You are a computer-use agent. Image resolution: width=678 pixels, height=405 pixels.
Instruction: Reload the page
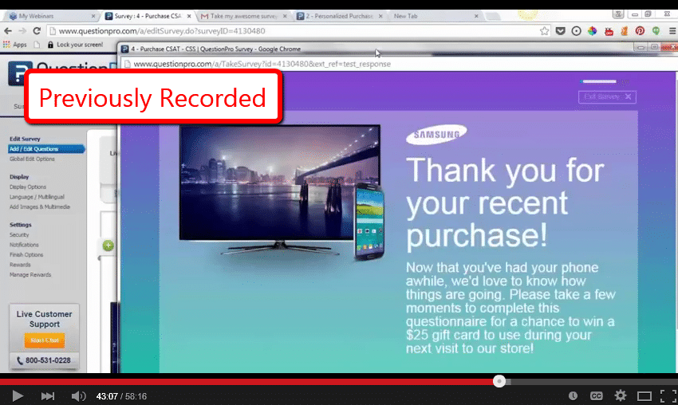coord(37,31)
